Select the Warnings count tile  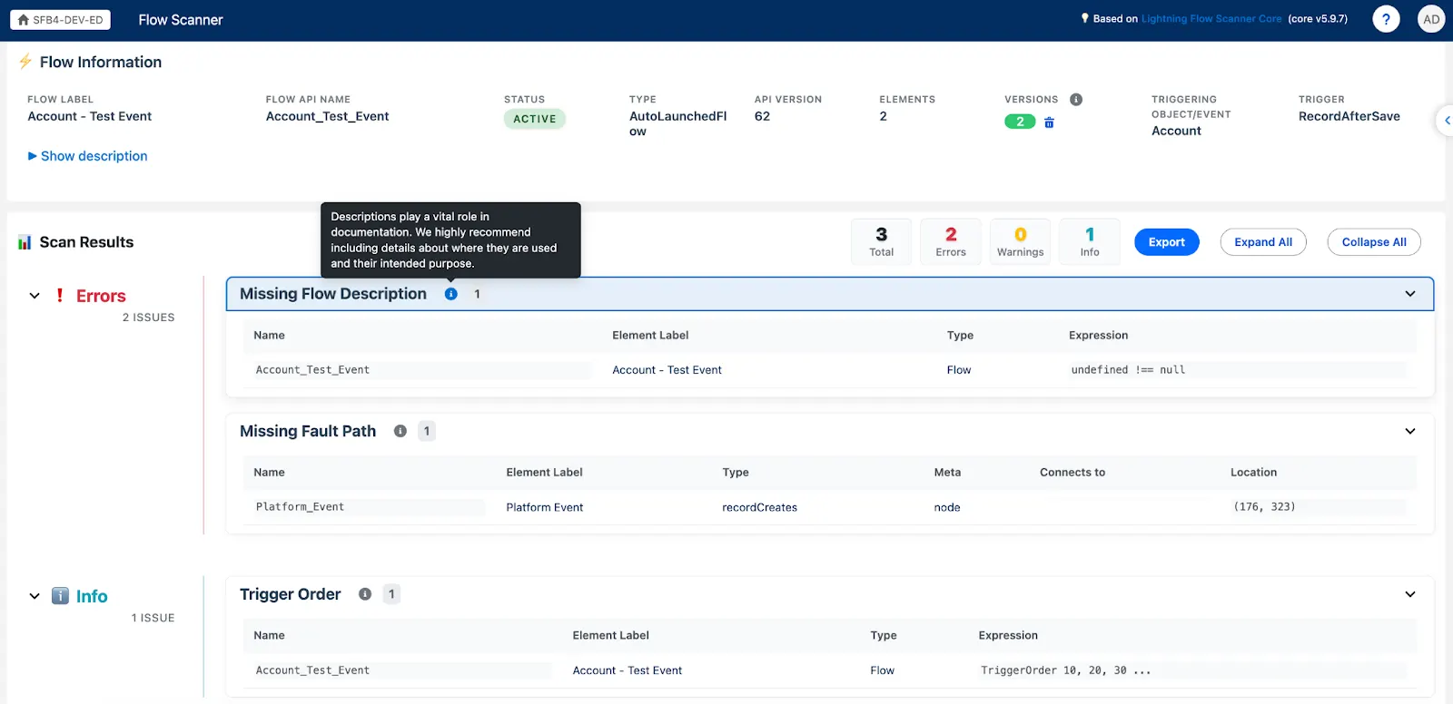click(x=1020, y=242)
